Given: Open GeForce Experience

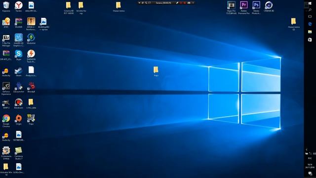Looking at the screenshot, I should click(x=6, y=89).
